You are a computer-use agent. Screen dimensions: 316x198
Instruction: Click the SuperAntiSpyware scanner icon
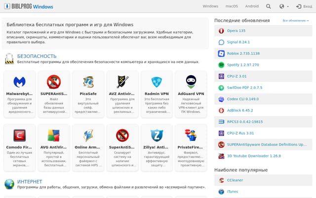point(122,135)
